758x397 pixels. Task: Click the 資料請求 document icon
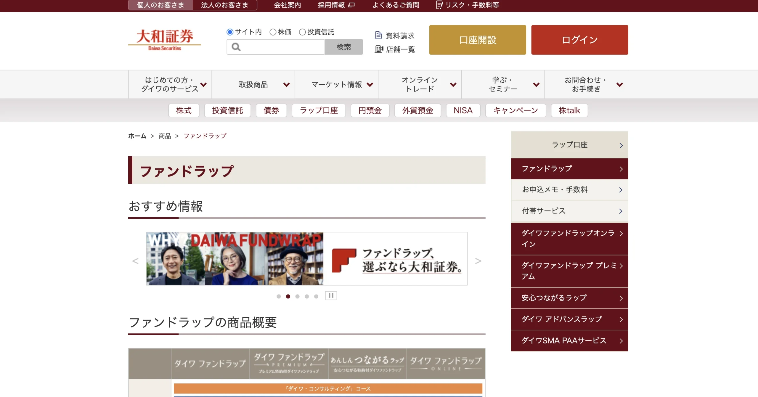tap(378, 35)
